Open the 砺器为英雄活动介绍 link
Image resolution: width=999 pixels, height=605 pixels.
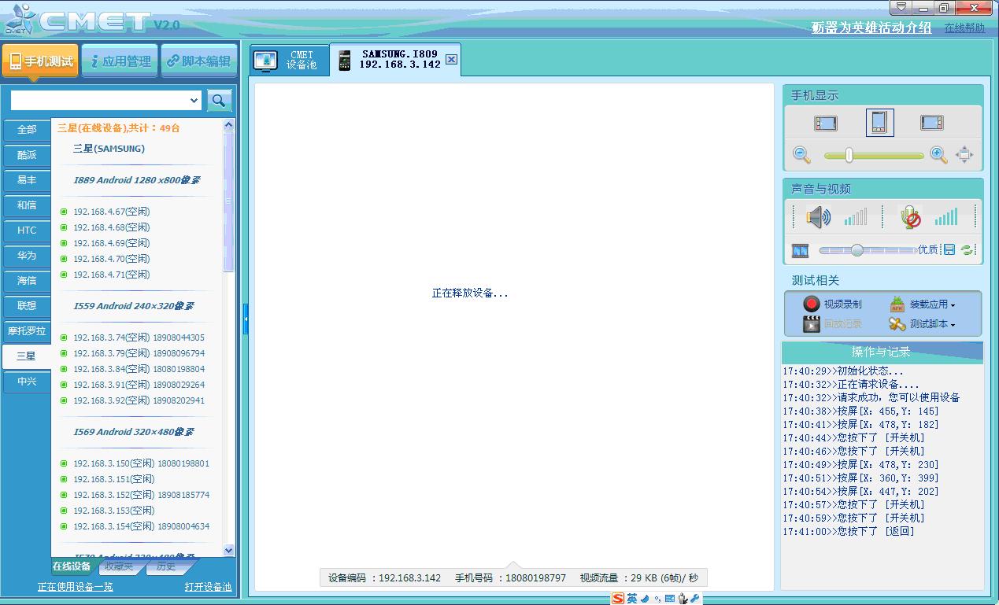(871, 28)
